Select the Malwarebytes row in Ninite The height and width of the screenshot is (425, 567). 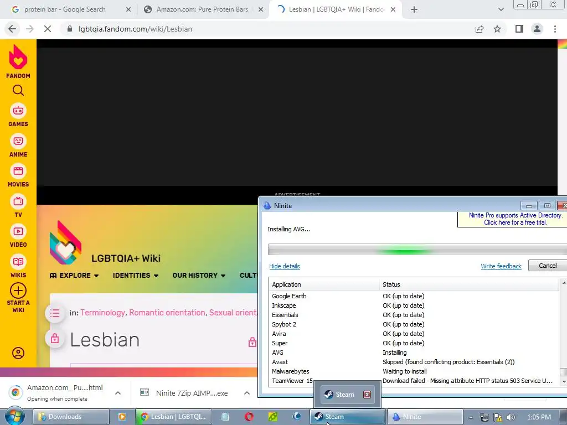(x=414, y=371)
